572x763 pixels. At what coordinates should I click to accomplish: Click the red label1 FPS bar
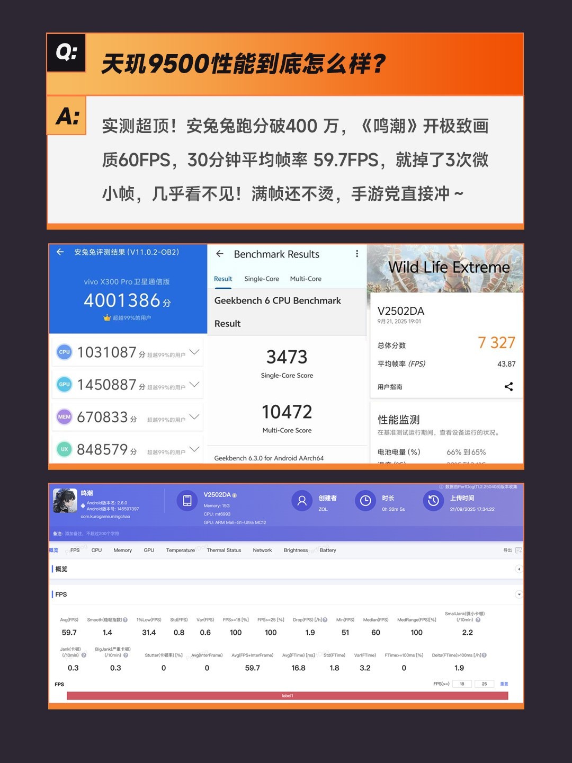pos(288,696)
